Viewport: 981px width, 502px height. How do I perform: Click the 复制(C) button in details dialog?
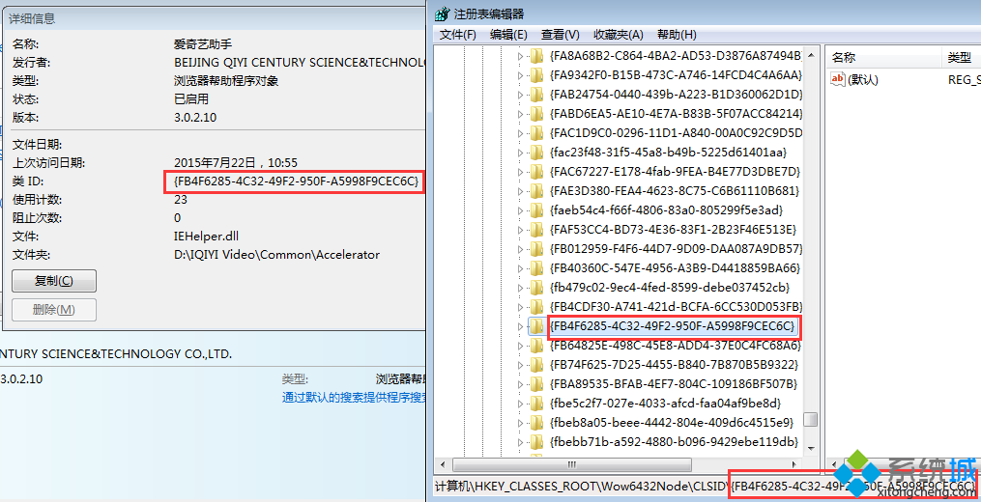click(x=54, y=281)
